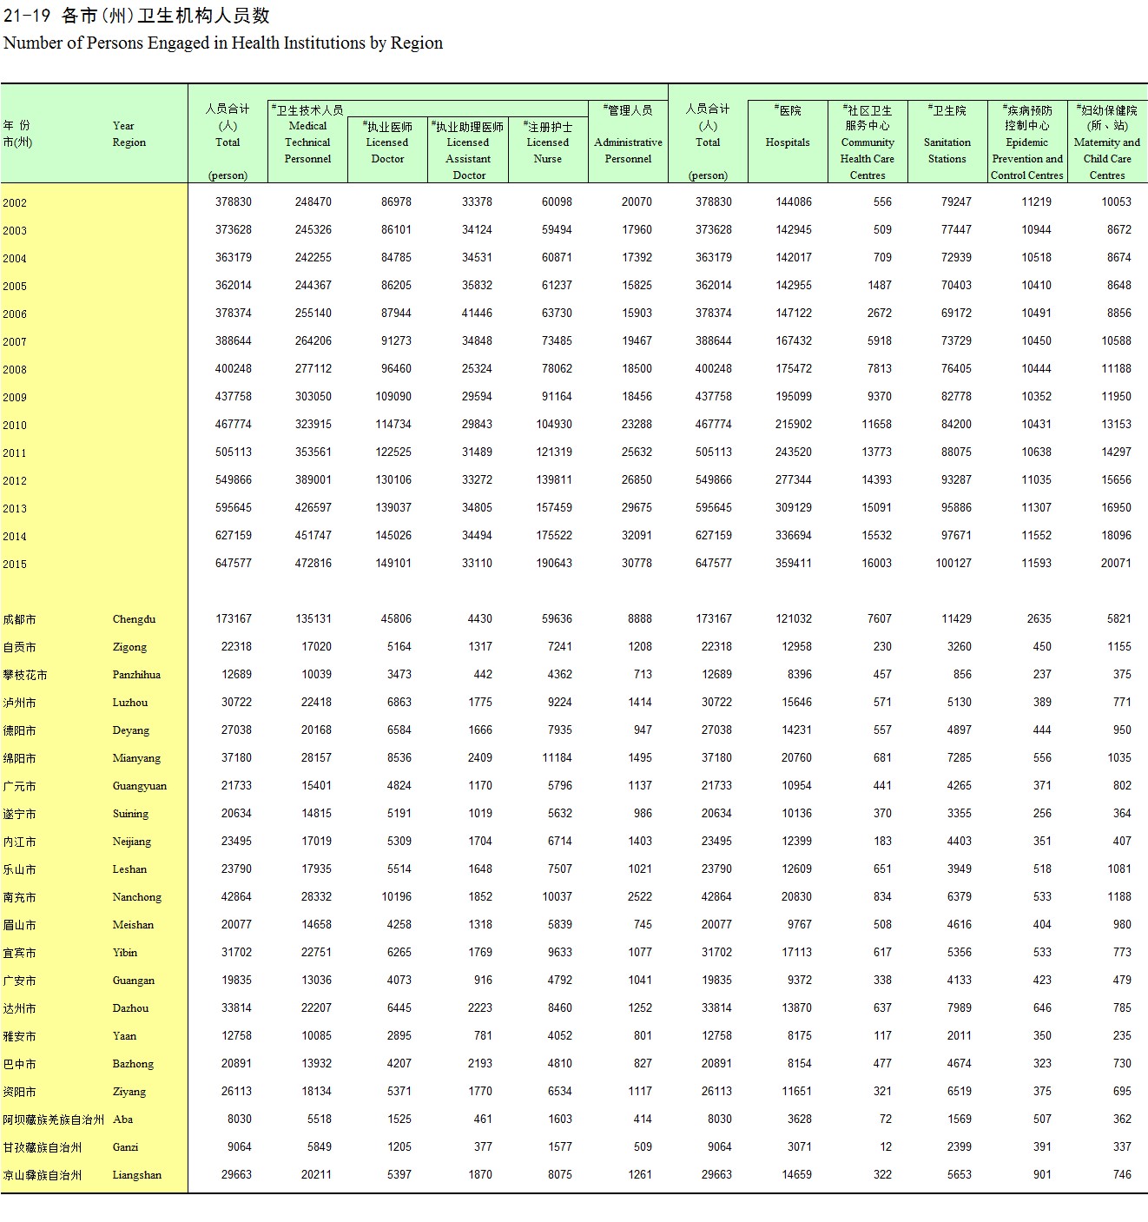Click Chengdu medical technical value 135131
Screen dimensions: 1148x1222
tap(313, 619)
